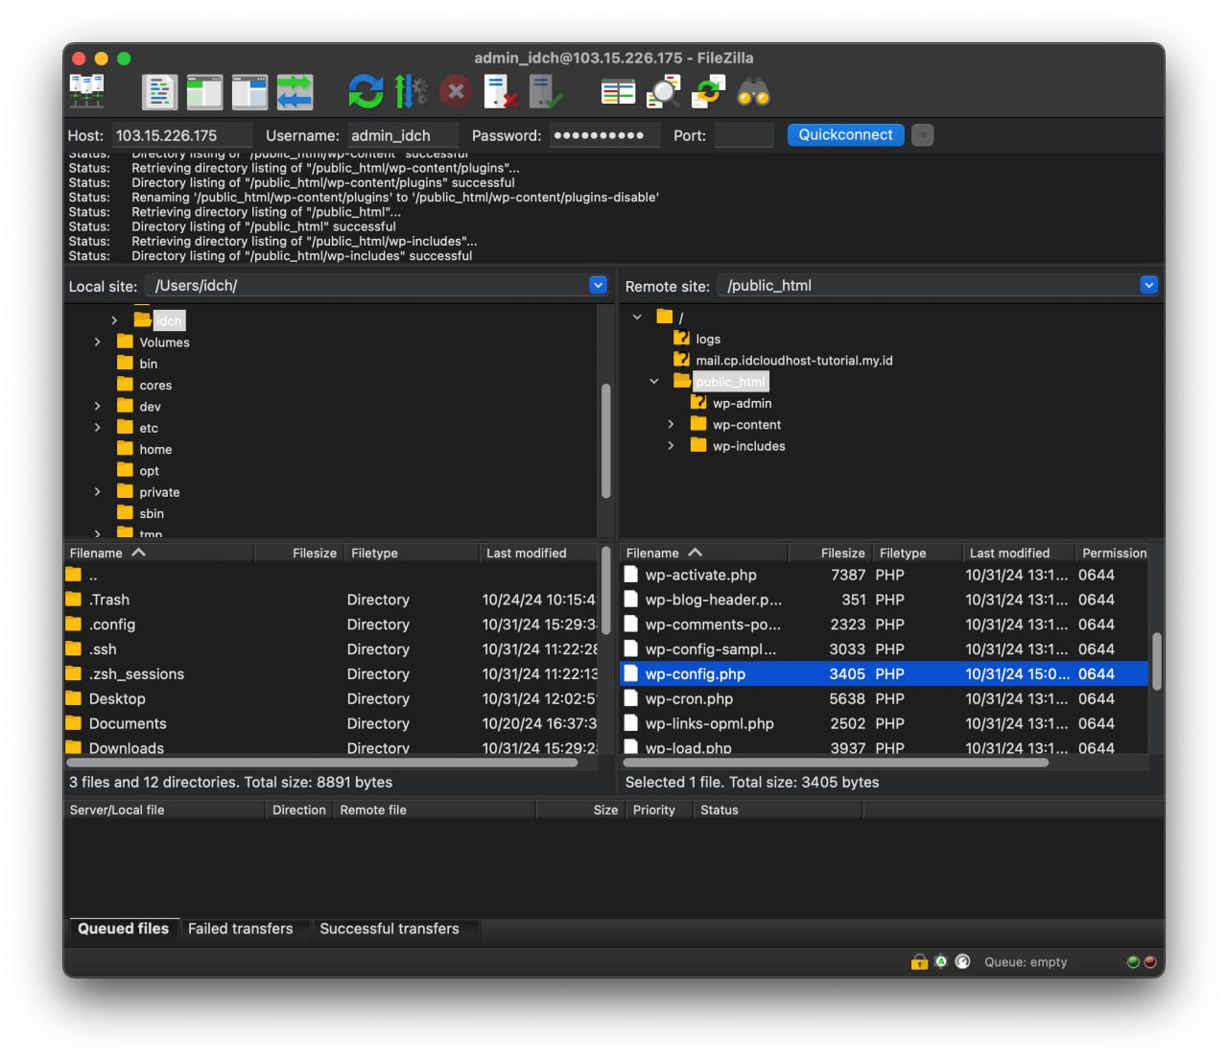Viewport: 1228px width, 1061px height.
Task: Refresh the file and folder lists
Action: pyautogui.click(x=366, y=92)
